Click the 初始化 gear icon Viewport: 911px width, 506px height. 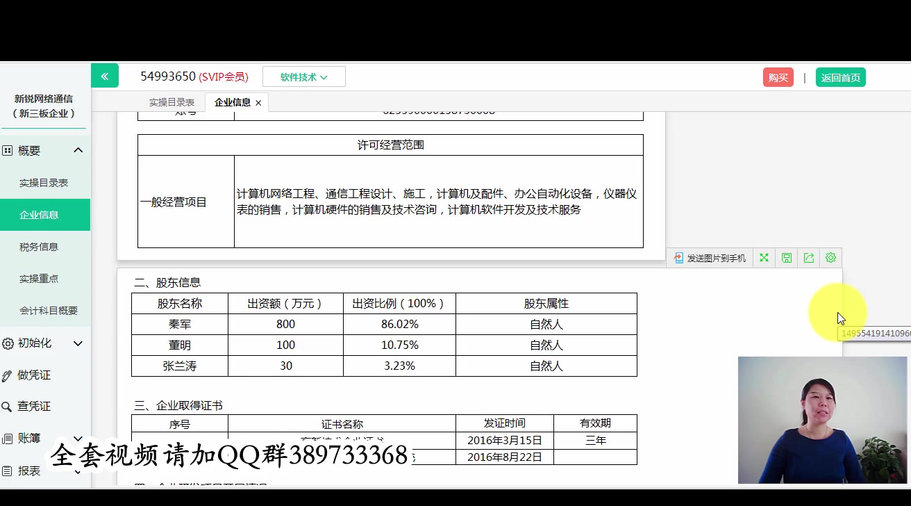tap(8, 343)
